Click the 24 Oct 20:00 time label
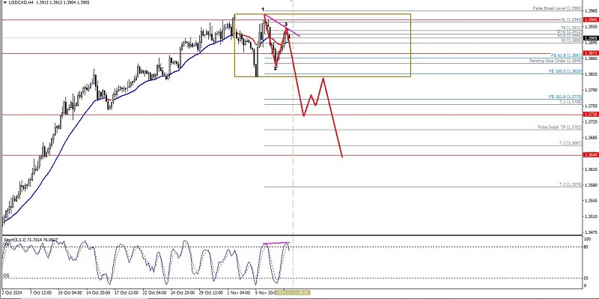This screenshot has width=599, height=299. point(183,292)
